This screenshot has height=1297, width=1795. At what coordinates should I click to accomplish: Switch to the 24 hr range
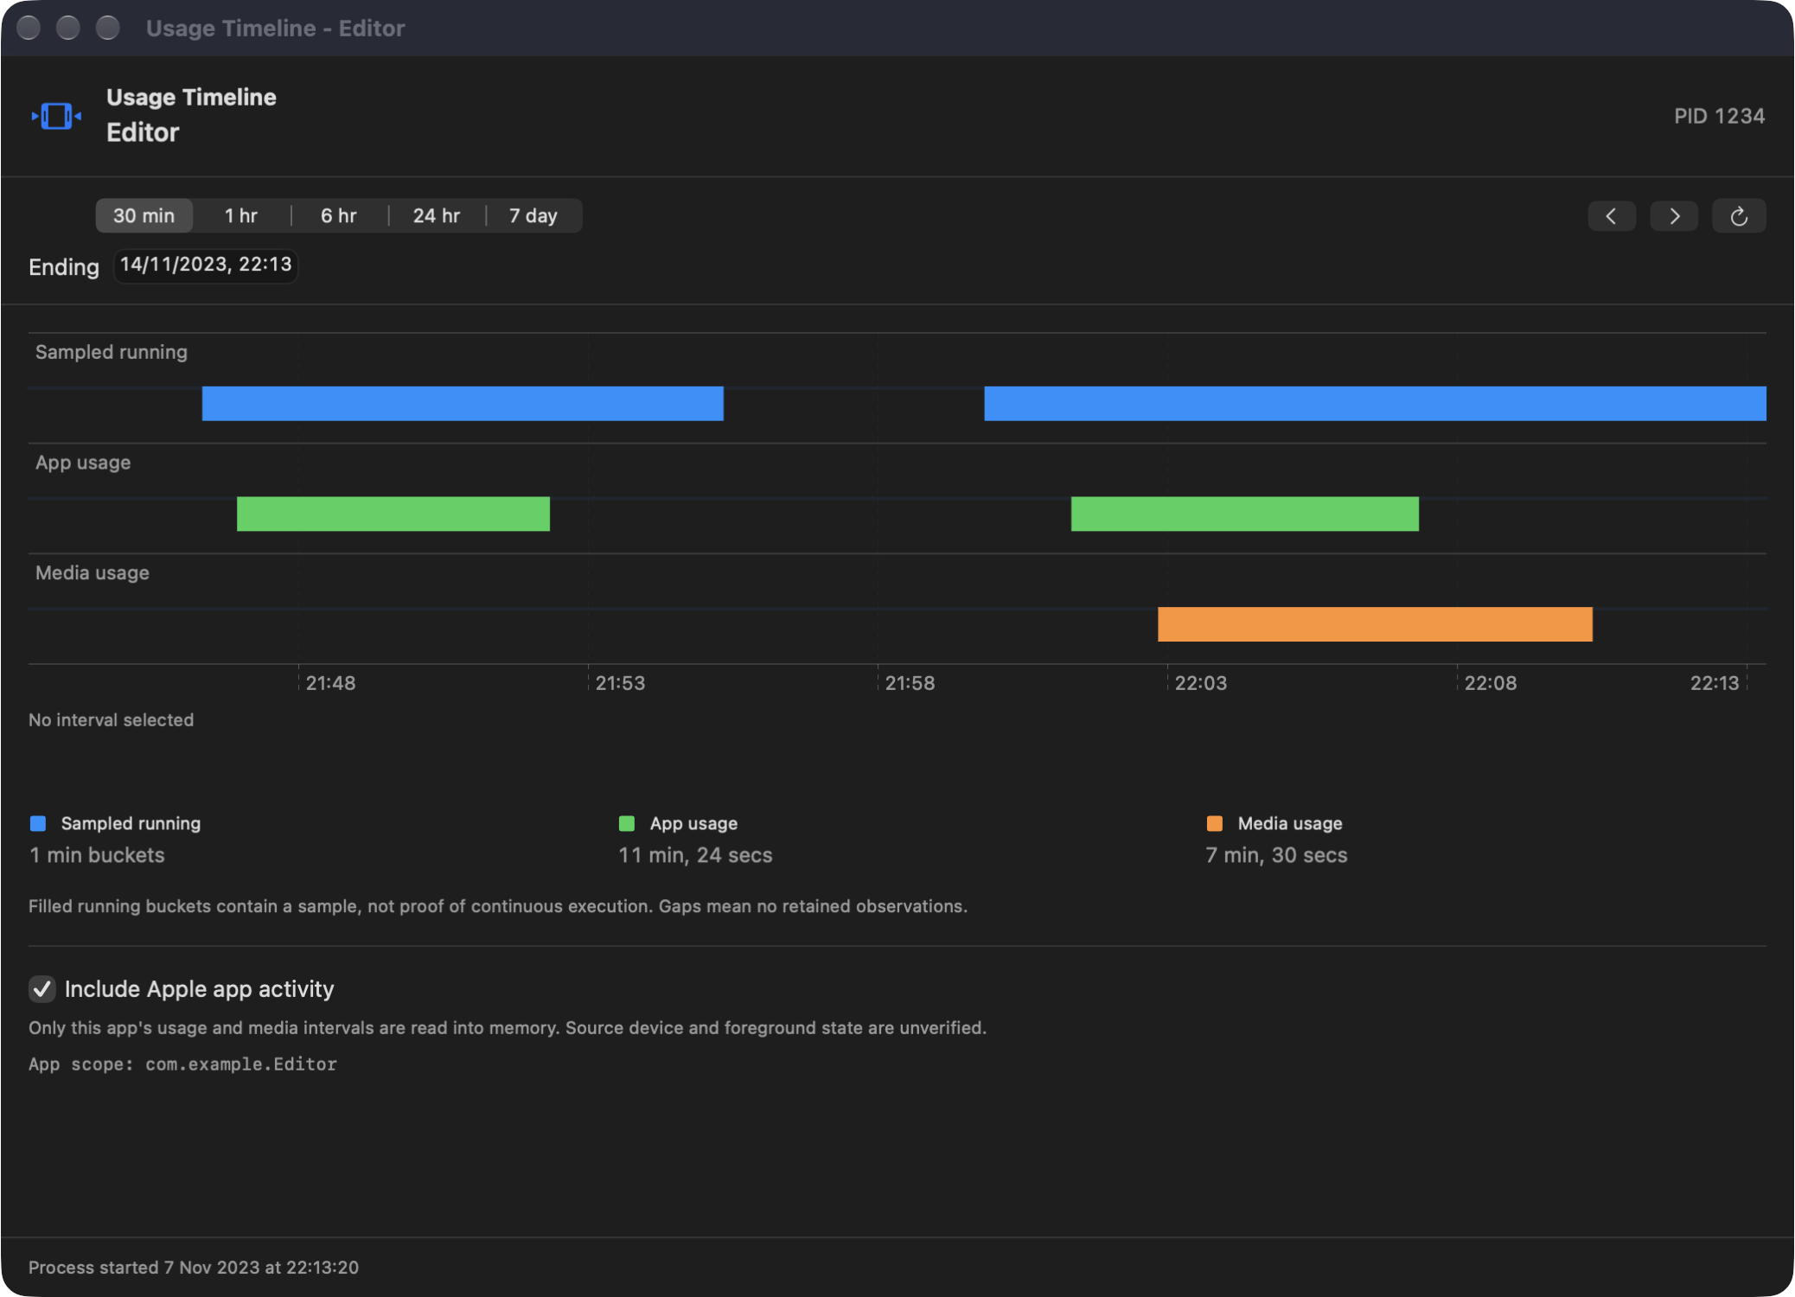pyautogui.click(x=437, y=216)
